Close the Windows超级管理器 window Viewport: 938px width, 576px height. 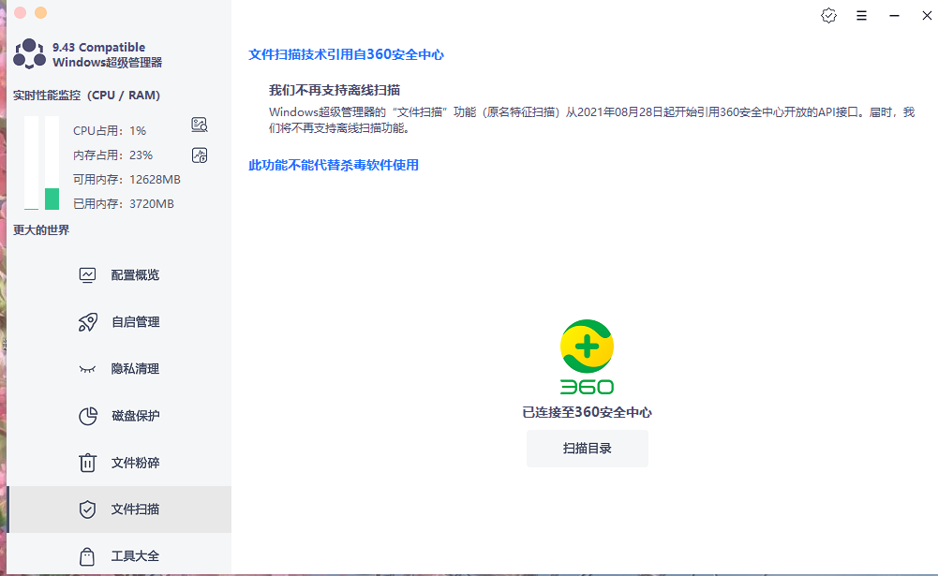tap(927, 16)
